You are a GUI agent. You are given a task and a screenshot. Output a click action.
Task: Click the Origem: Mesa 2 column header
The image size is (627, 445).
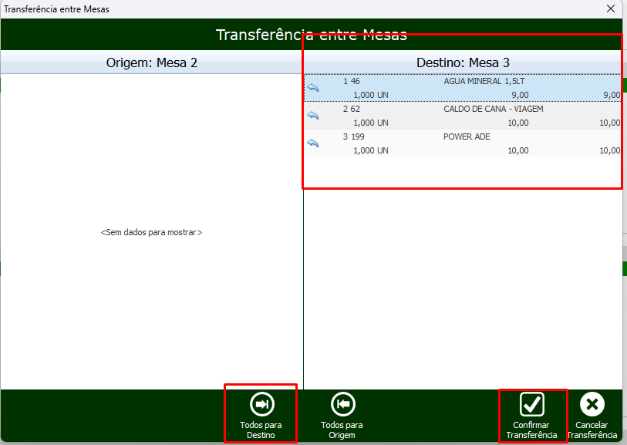pos(152,62)
